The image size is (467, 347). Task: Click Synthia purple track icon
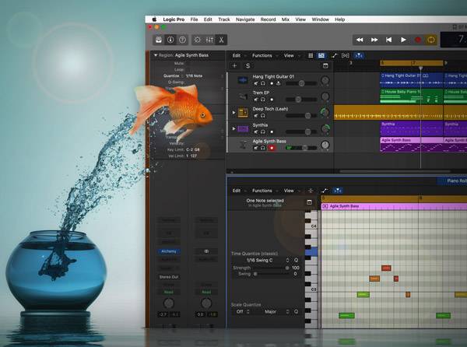click(243, 128)
